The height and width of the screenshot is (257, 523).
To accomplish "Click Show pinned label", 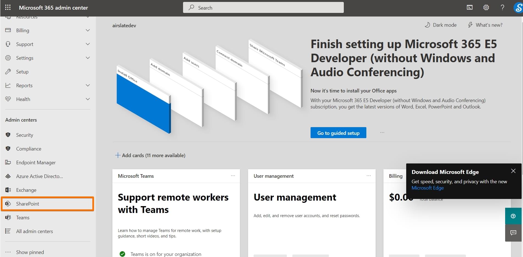I will (30, 252).
